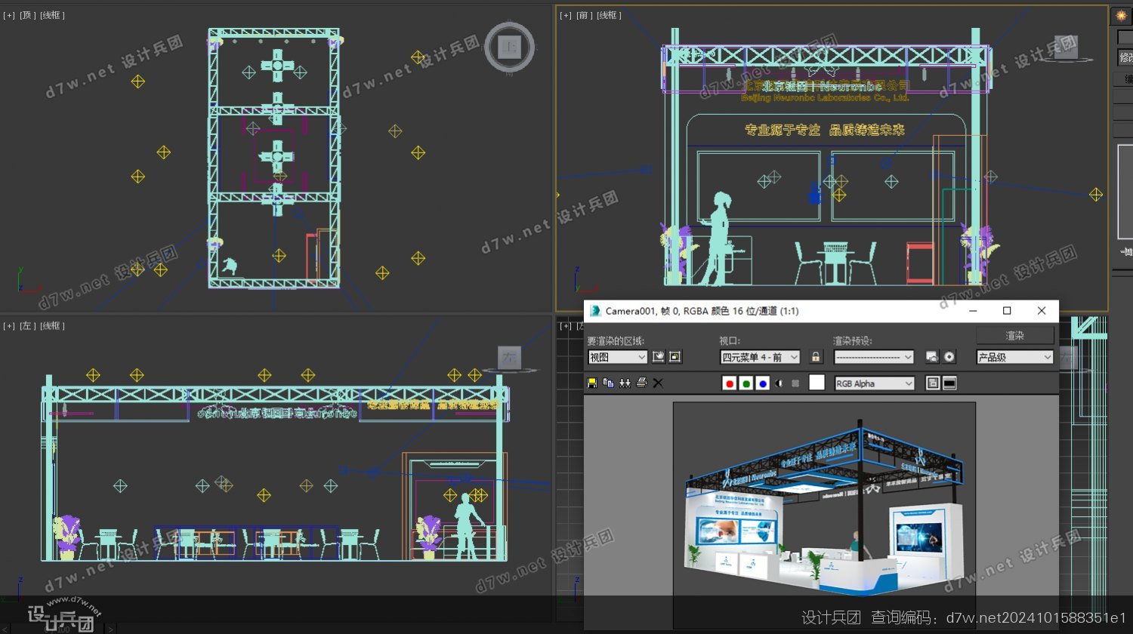Save the rendered image with the disk icon
The image size is (1133, 634).
point(592,383)
